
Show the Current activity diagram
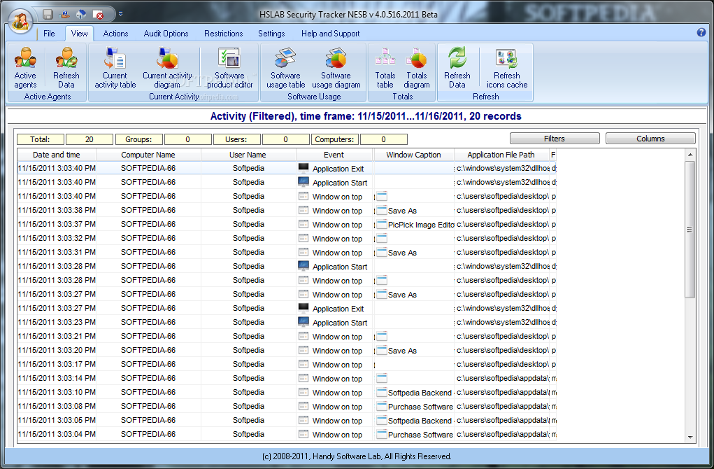[x=167, y=67]
